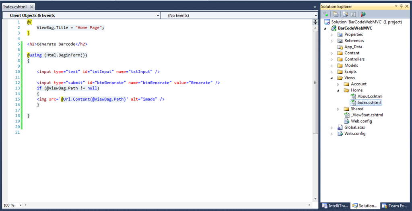Switch to the Solution Explorer bottom tab
Viewport: 412px width, 211px height.
(x=365, y=206)
